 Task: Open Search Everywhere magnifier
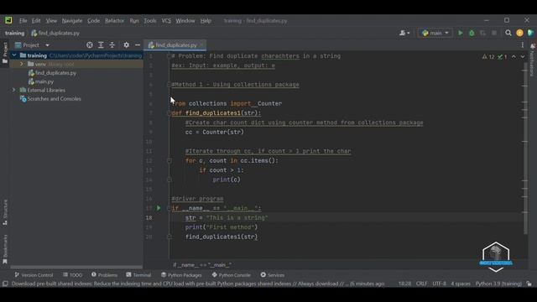point(508,33)
